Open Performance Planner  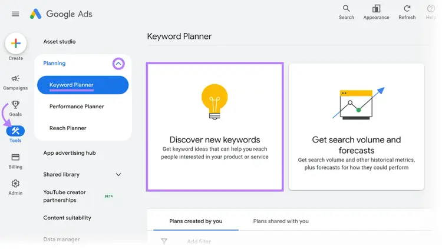[x=77, y=107]
